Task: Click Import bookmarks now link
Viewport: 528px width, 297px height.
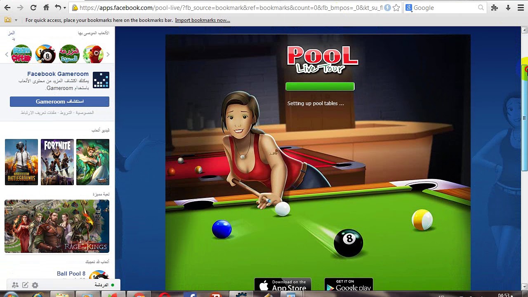Action: tap(203, 20)
